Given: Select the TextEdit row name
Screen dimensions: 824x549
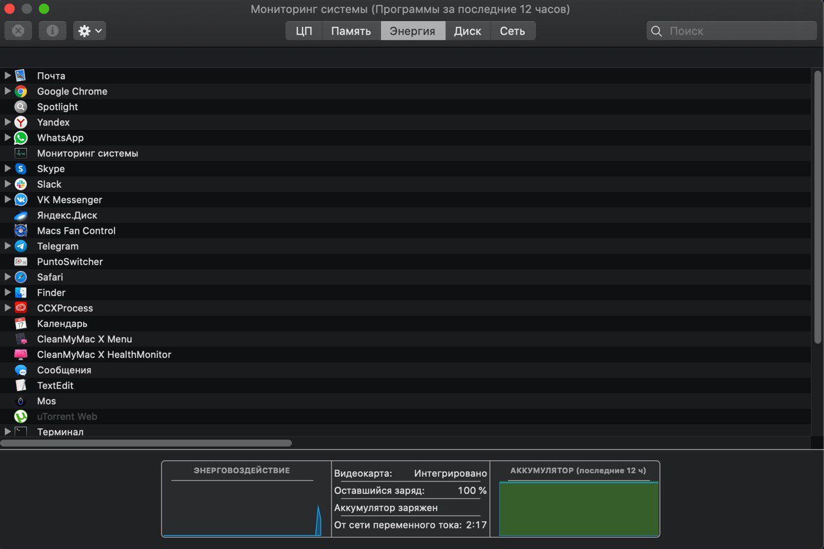Looking at the screenshot, I should 55,386.
